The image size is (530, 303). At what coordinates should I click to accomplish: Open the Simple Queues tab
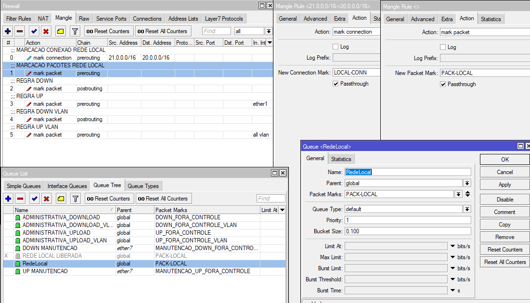24,186
